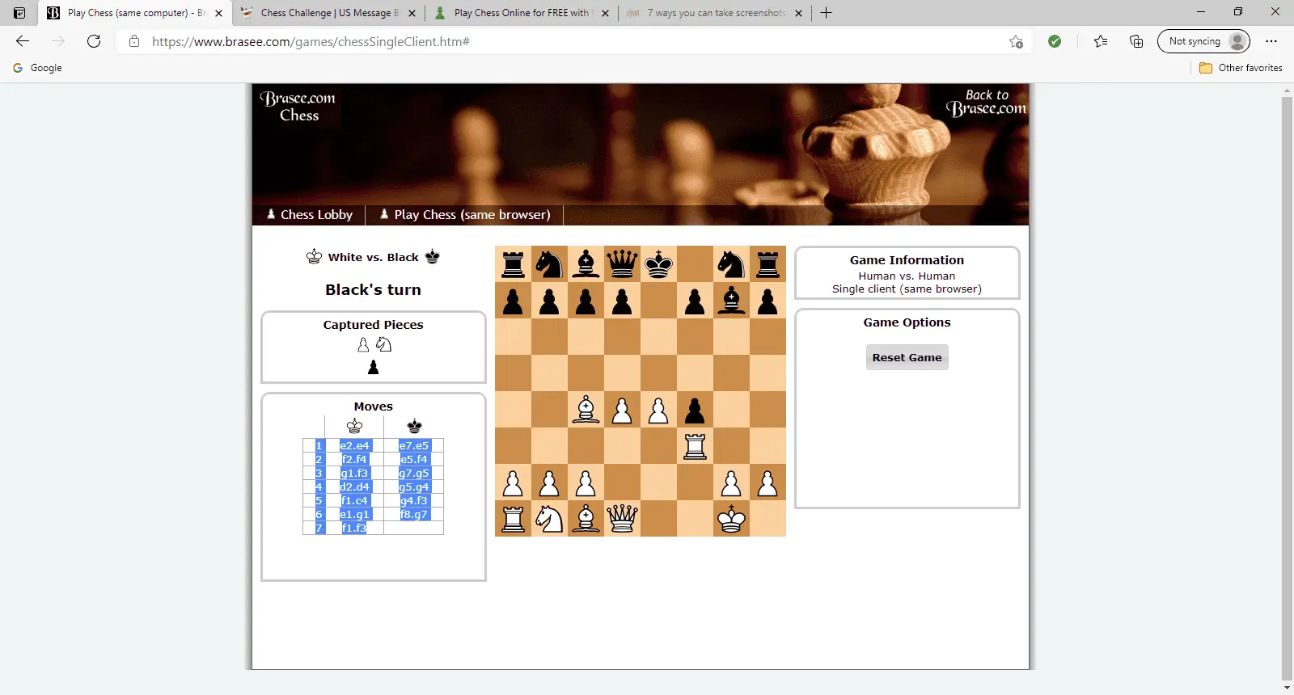Select the white pawn on d4

tap(622, 410)
